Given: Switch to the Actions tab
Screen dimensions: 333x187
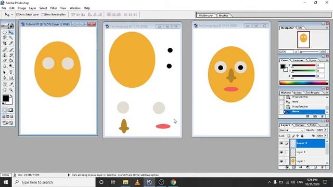Looking at the screenshot, I should point(298,92).
